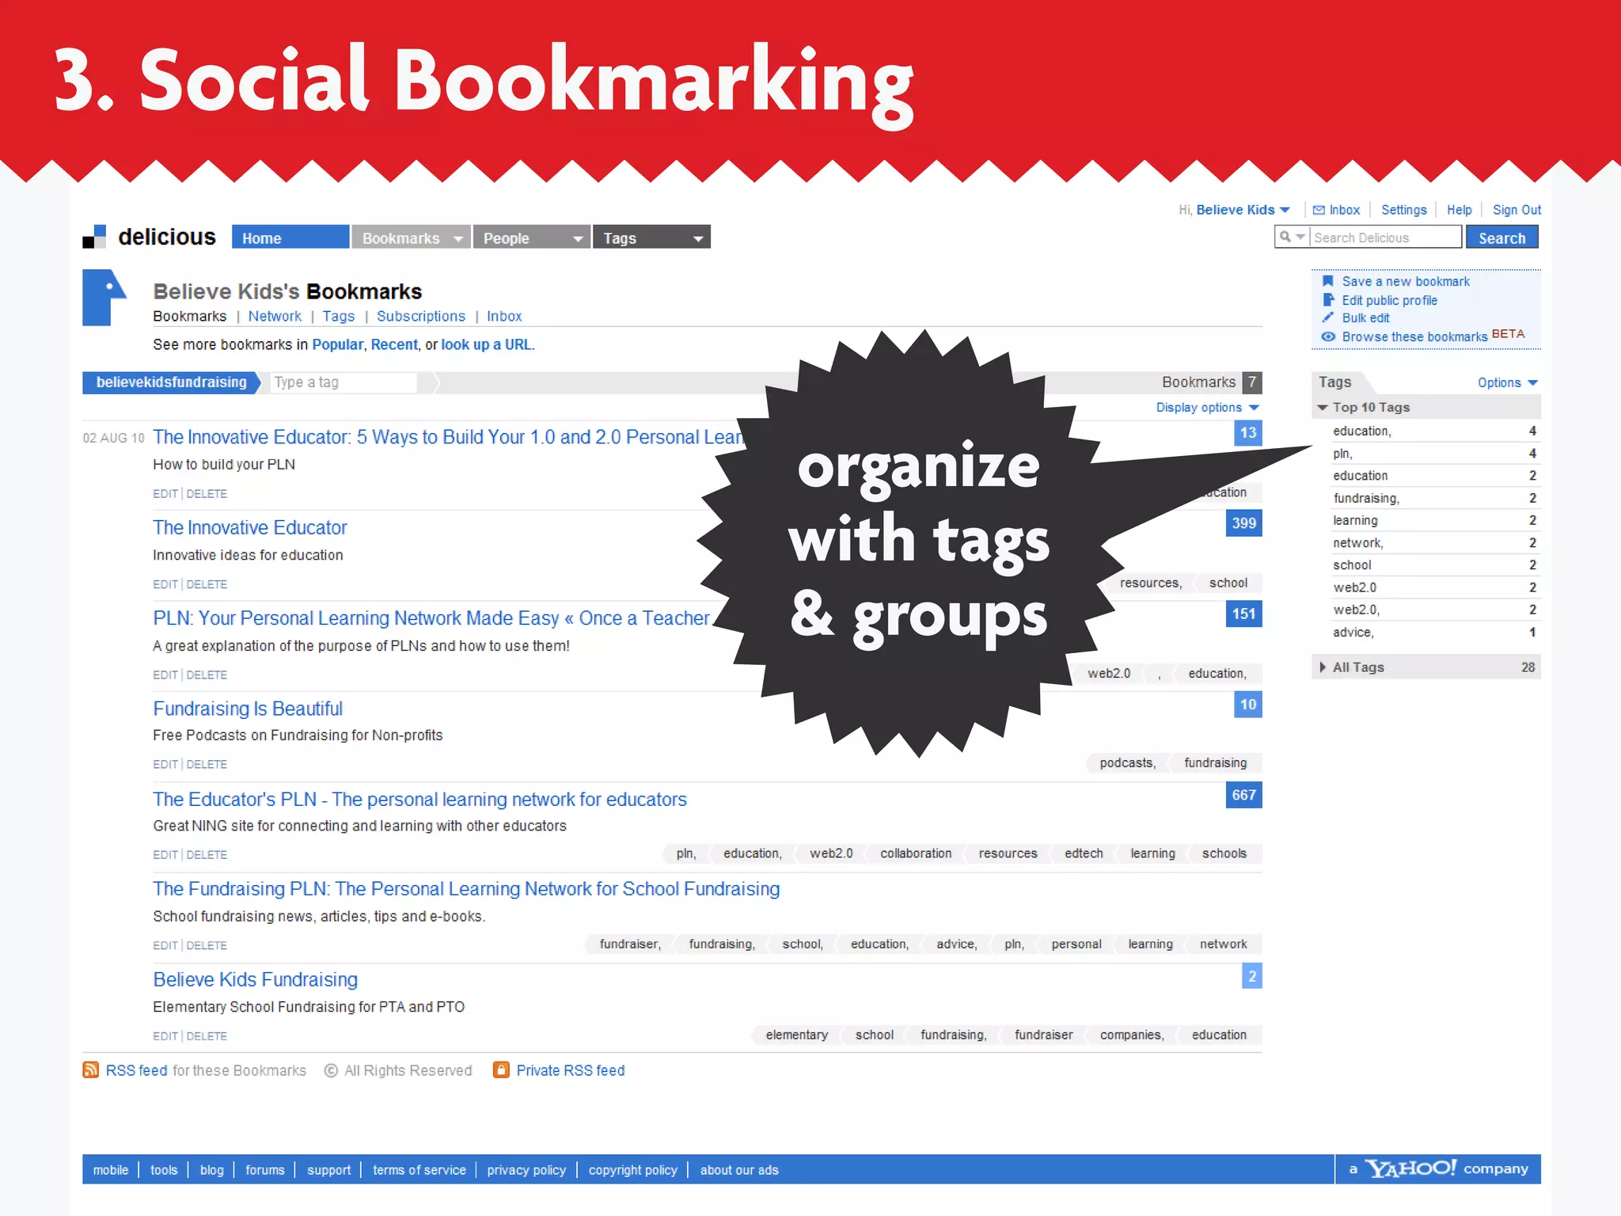Select the fundraising, tag in Top 10
The image size is (1621, 1216).
pyautogui.click(x=1366, y=498)
